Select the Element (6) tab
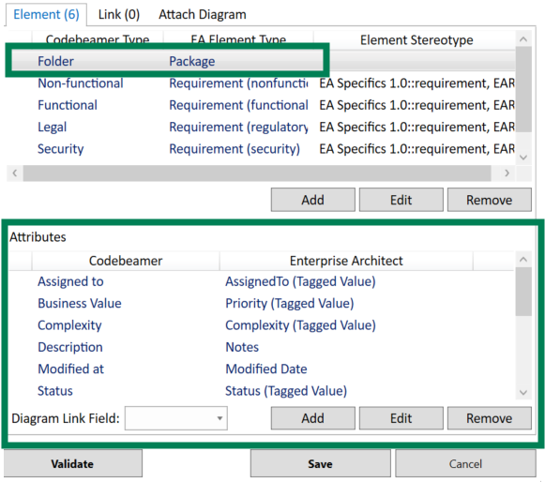This screenshot has height=482, width=545. click(x=46, y=15)
